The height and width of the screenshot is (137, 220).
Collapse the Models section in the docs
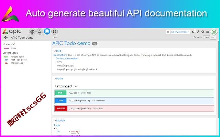55,121
